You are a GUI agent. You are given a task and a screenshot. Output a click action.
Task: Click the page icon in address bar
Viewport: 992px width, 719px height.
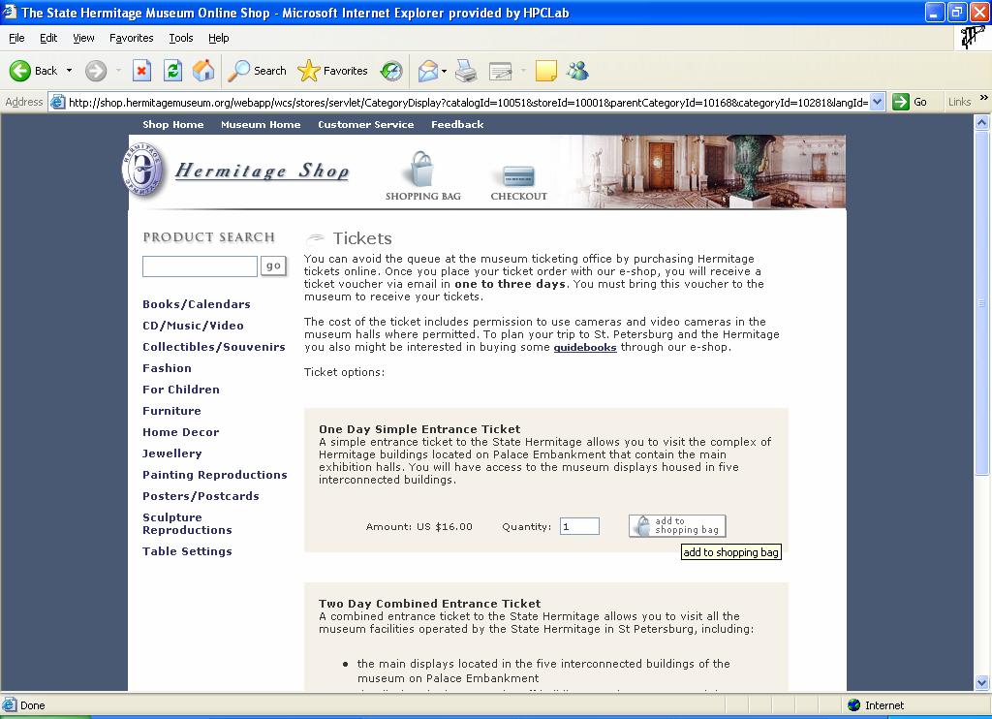[x=57, y=102]
